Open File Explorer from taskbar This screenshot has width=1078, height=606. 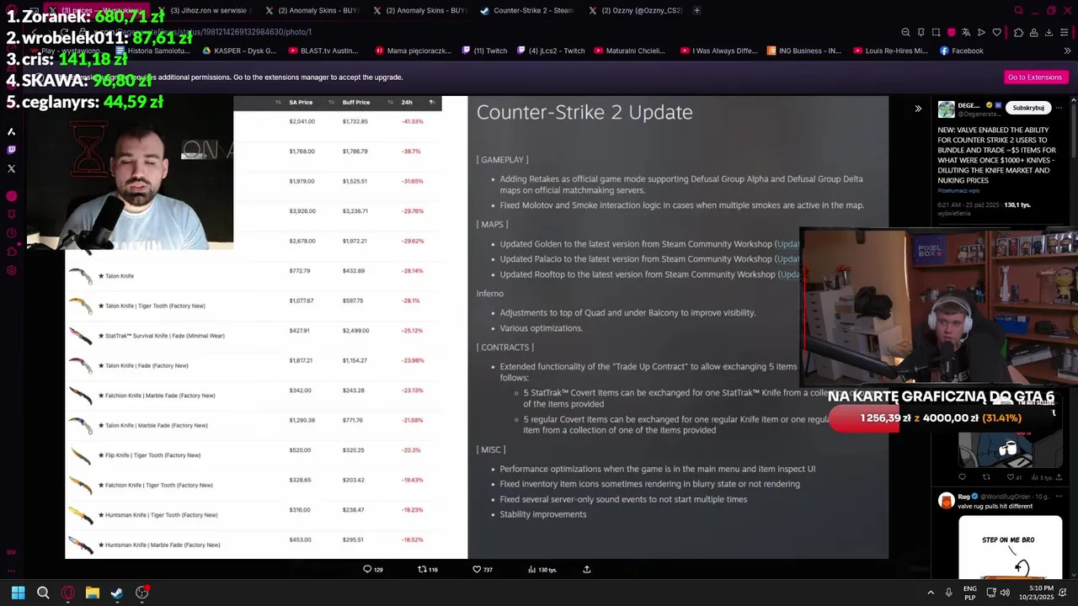[93, 593]
